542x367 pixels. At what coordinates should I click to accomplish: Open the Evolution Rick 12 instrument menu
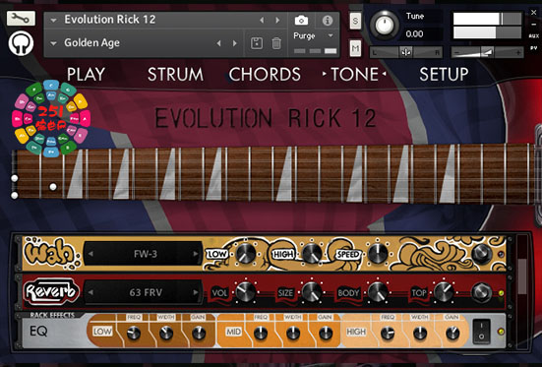pos(53,20)
